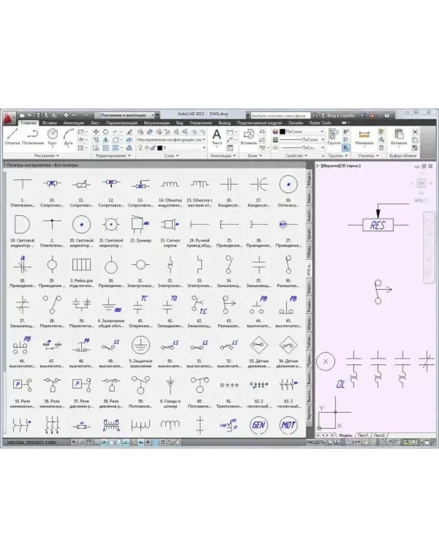
Task: Click the Группа group icon
Action: pyautogui.click(x=333, y=136)
